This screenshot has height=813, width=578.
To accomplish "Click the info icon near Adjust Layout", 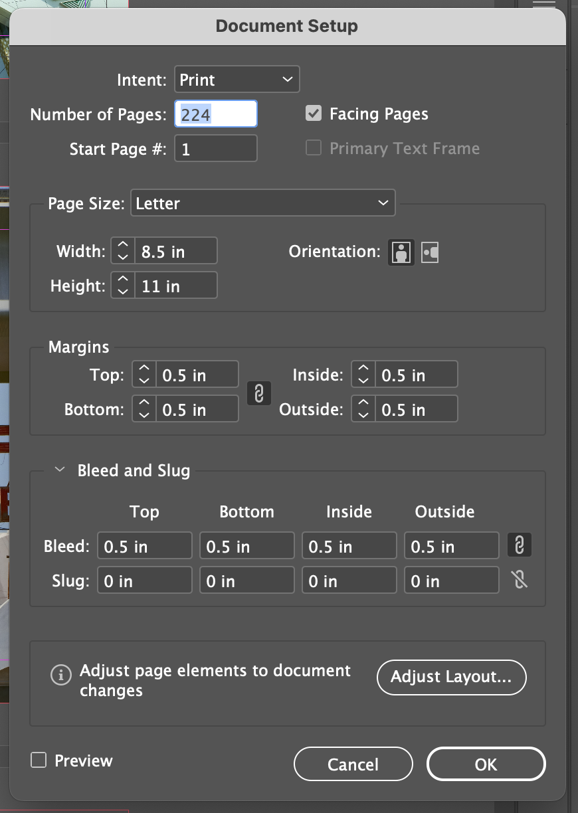I will (60, 675).
